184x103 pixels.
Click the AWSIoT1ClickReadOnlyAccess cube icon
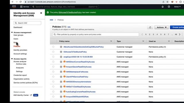[64, 86]
